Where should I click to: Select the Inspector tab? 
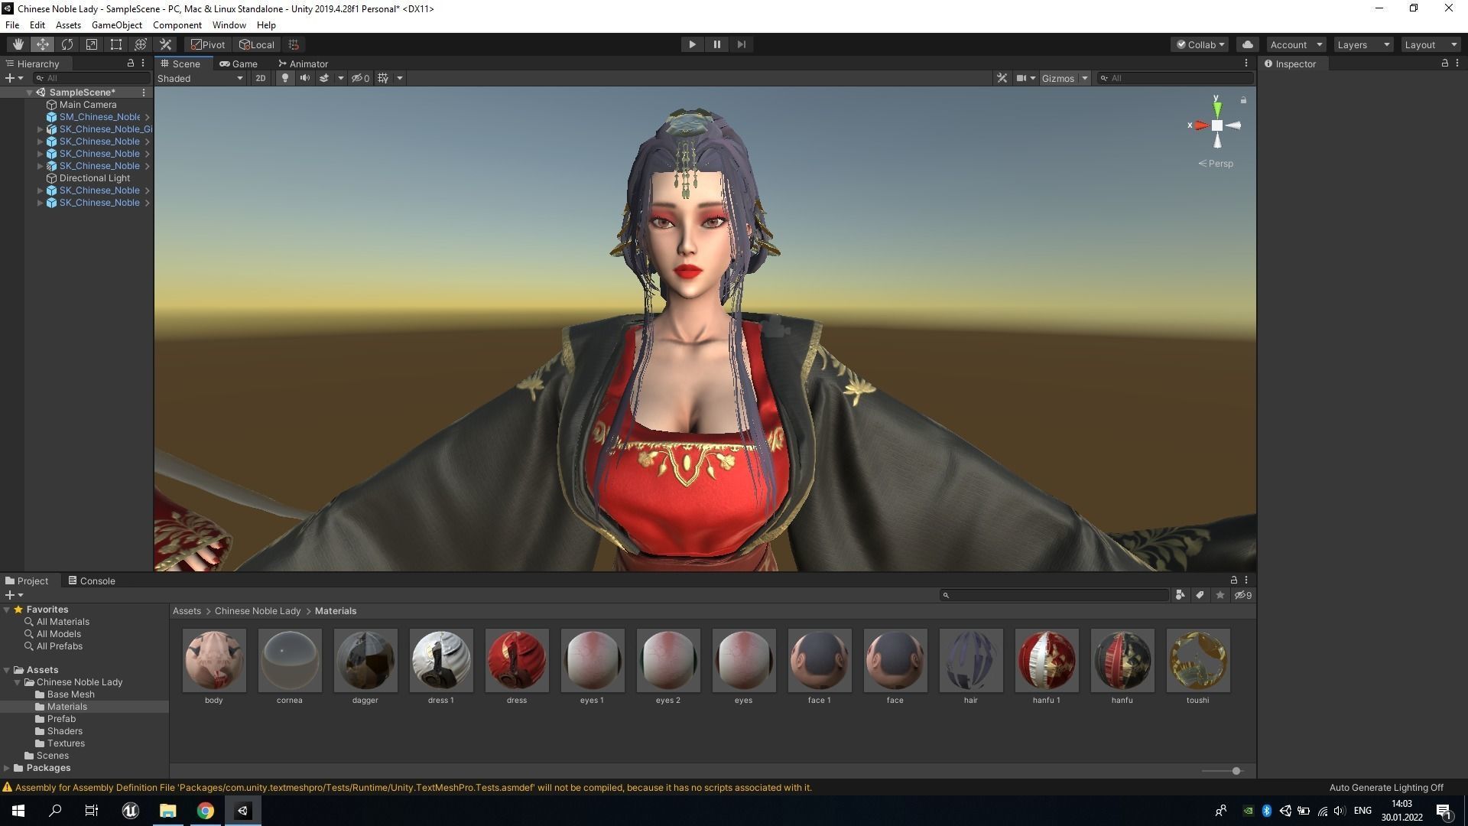1290,63
